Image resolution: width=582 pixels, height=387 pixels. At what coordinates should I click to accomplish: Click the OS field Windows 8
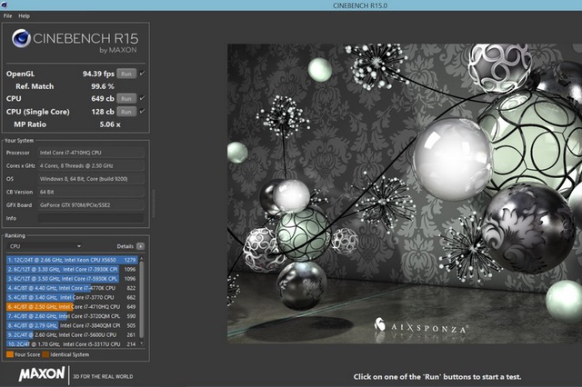point(91,179)
